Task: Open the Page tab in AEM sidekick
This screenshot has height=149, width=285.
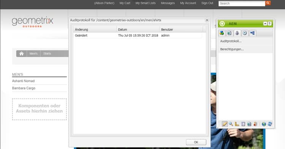Action: click(x=230, y=33)
